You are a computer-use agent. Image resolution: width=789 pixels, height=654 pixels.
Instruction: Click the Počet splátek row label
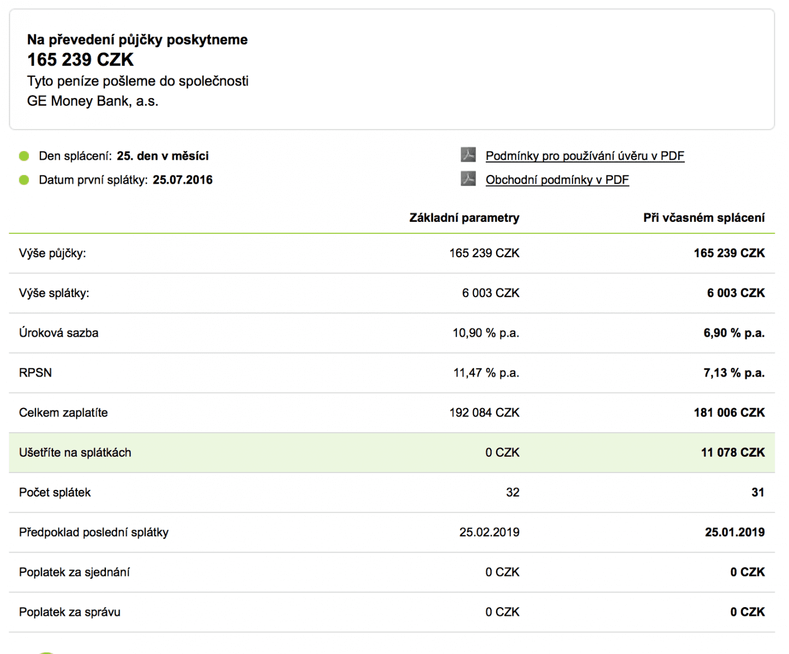pos(55,493)
